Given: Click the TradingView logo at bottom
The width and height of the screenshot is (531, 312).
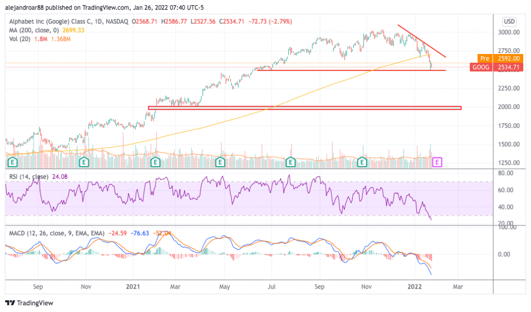Looking at the screenshot, I should (29, 303).
